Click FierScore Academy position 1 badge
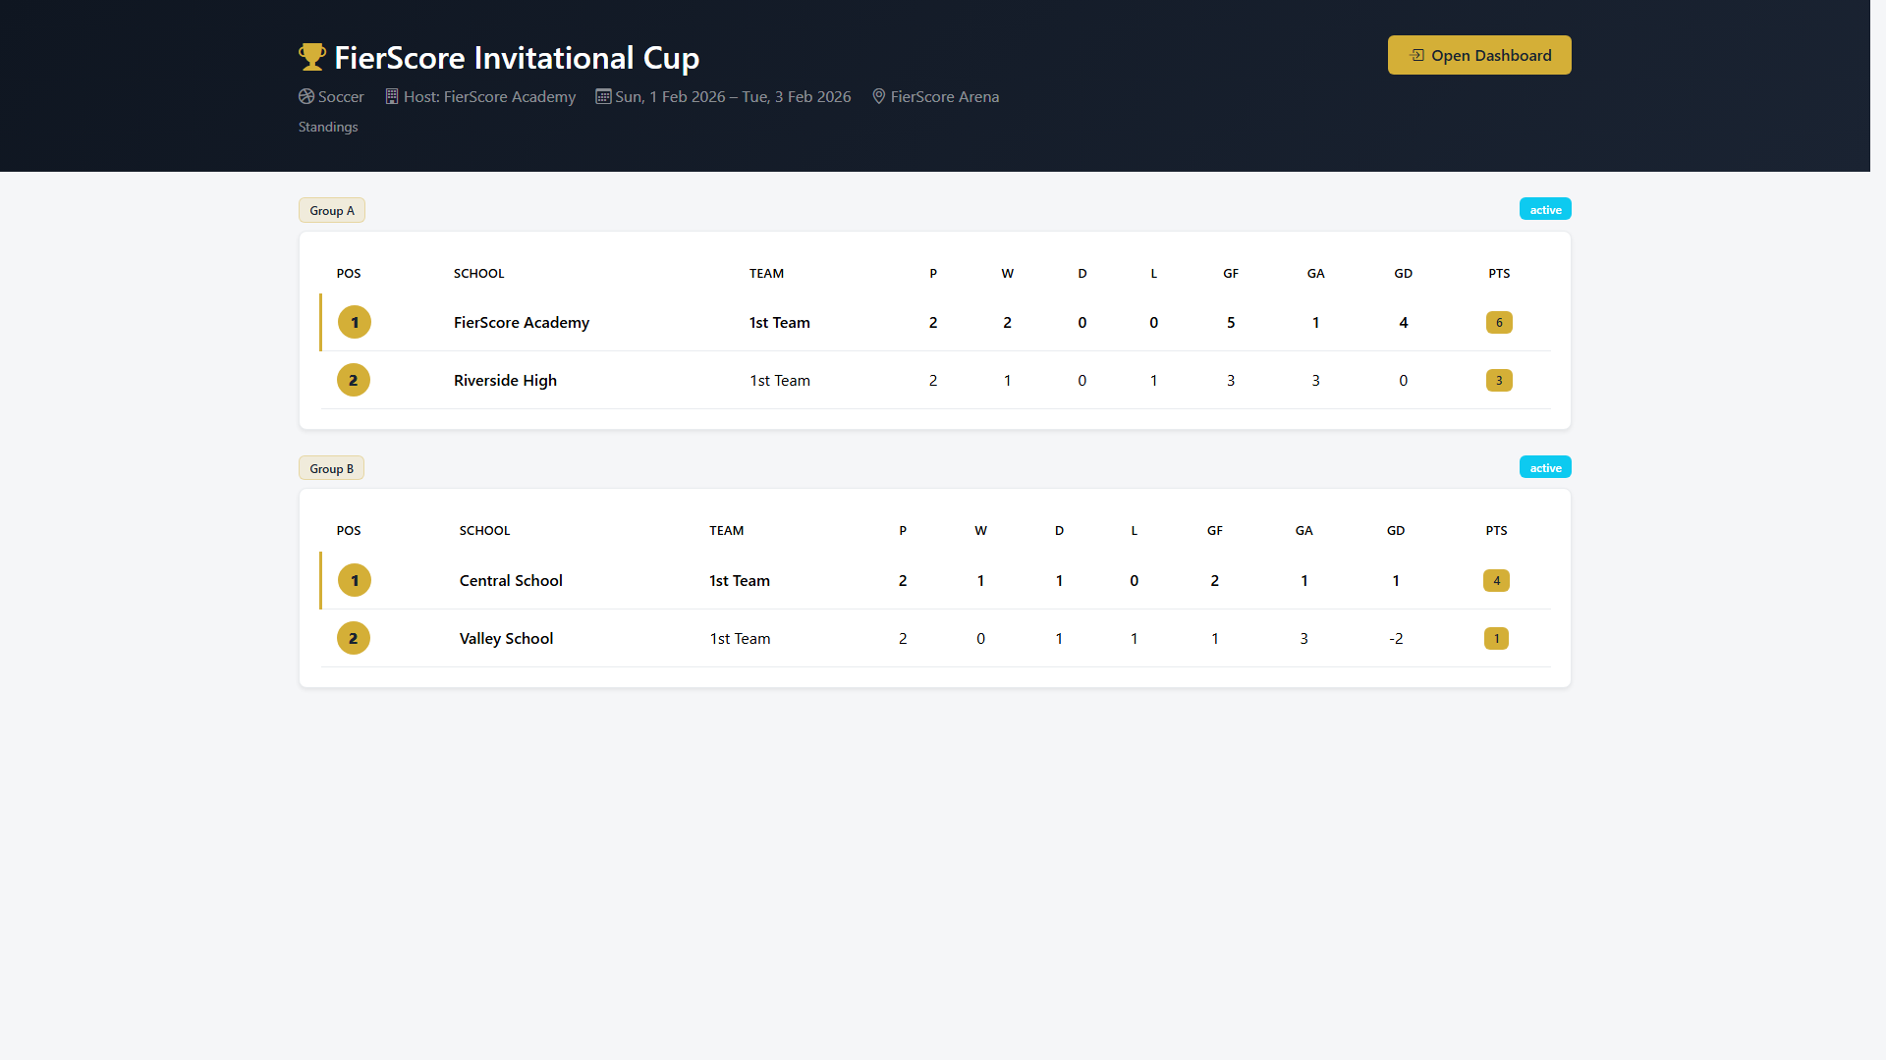The height and width of the screenshot is (1060, 1886). pos(355,322)
